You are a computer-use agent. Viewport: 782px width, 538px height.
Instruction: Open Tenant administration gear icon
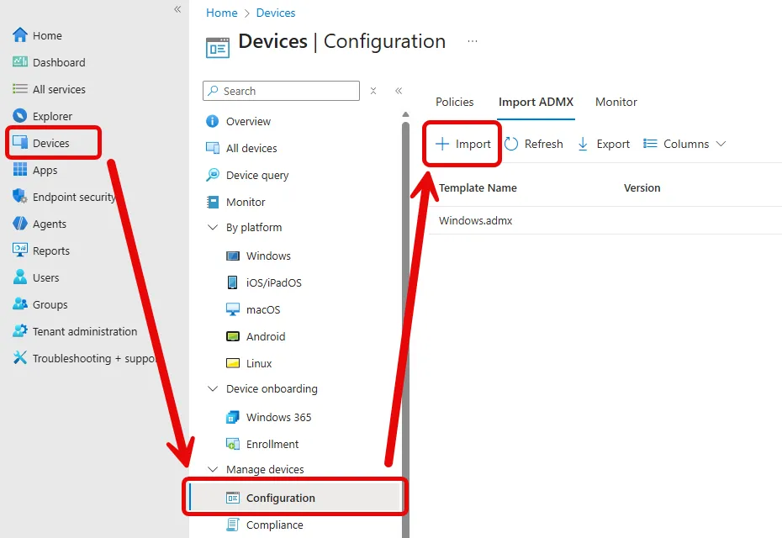point(20,330)
